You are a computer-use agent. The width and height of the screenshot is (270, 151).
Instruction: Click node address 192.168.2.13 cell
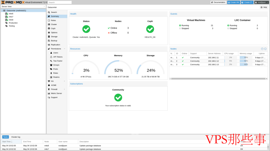tap(215, 64)
